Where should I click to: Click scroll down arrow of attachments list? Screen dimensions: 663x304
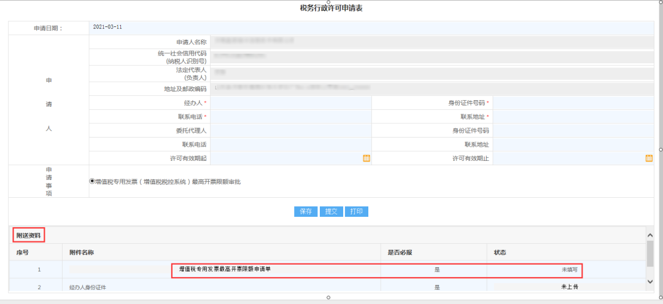tap(650, 282)
